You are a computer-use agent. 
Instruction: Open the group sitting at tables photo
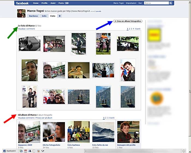click(54, 44)
